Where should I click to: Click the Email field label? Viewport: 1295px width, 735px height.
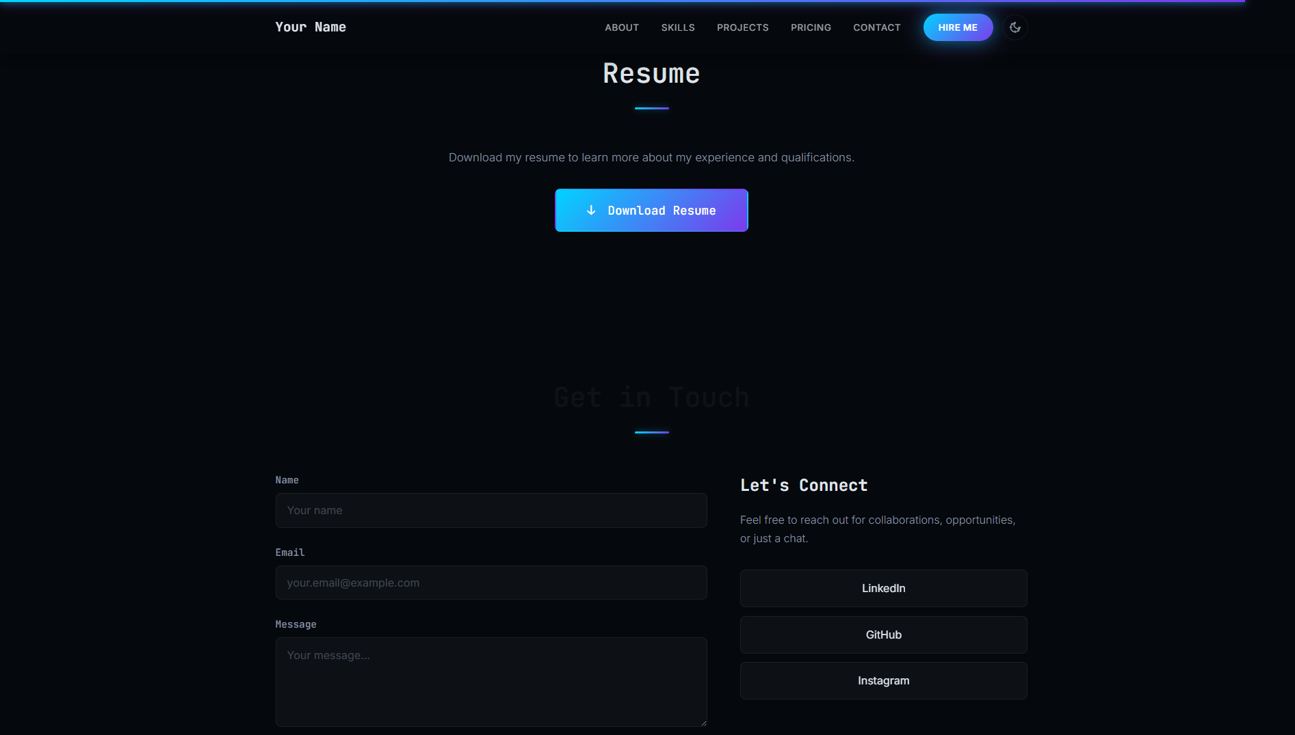(x=290, y=552)
